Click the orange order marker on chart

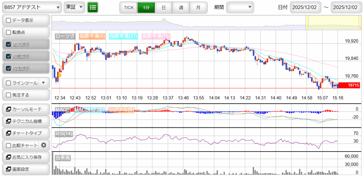click(59, 75)
